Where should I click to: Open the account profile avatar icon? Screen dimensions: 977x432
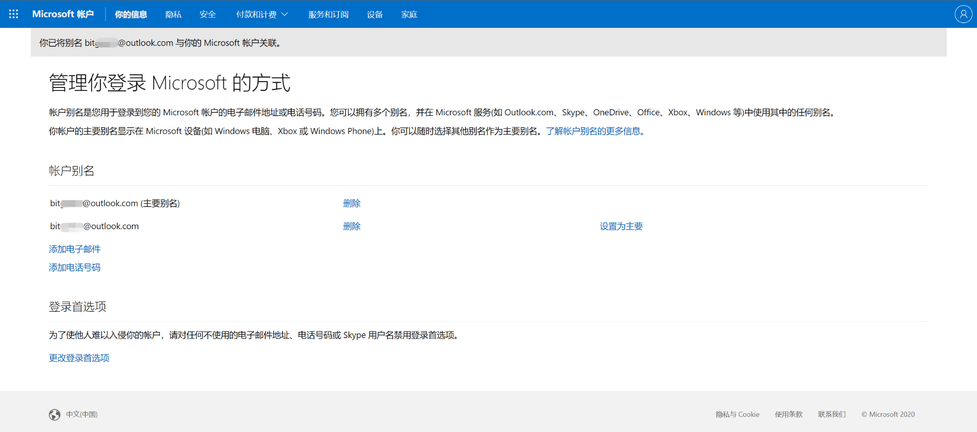(x=963, y=14)
